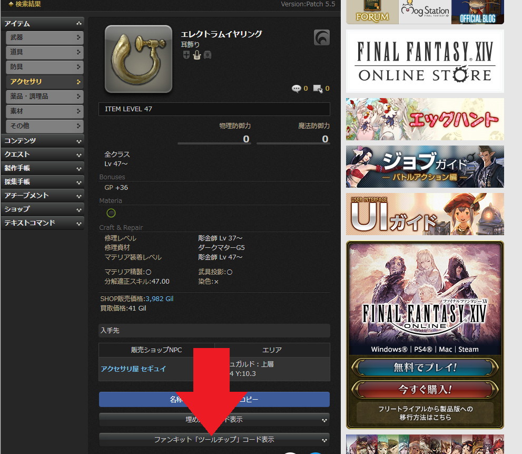The width and height of the screenshot is (522, 454).
Task: Open アクセサリ屋 セギュイ NPC link
Action: (133, 369)
